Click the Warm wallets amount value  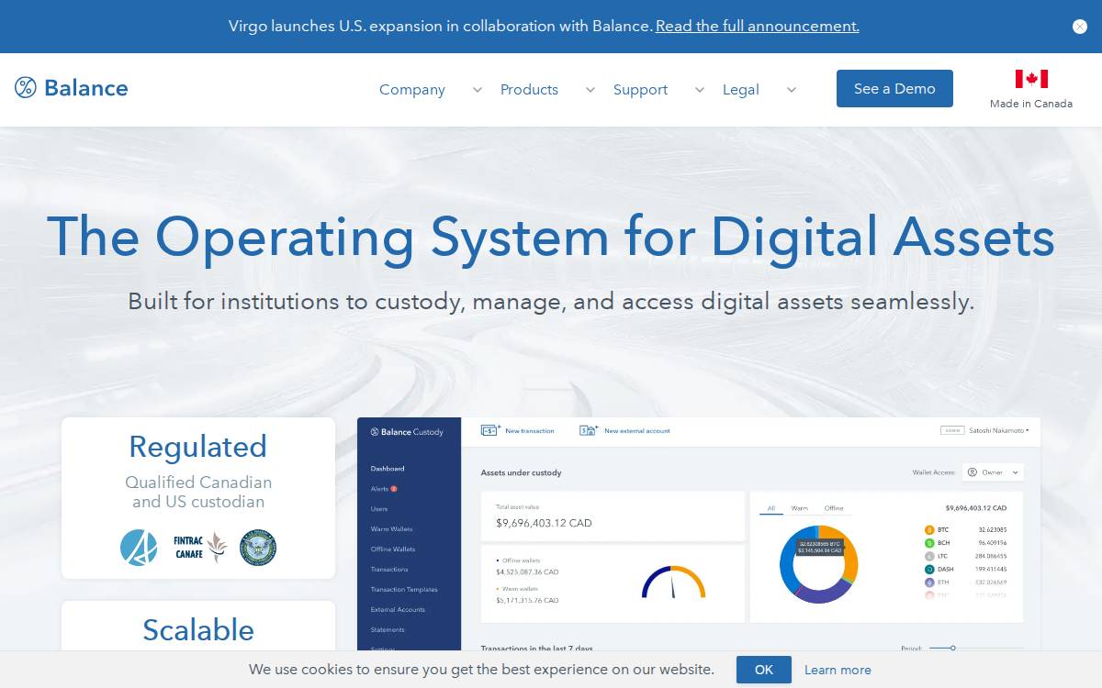point(527,601)
